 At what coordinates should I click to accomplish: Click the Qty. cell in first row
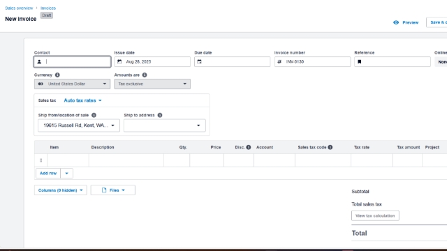tap(177, 160)
